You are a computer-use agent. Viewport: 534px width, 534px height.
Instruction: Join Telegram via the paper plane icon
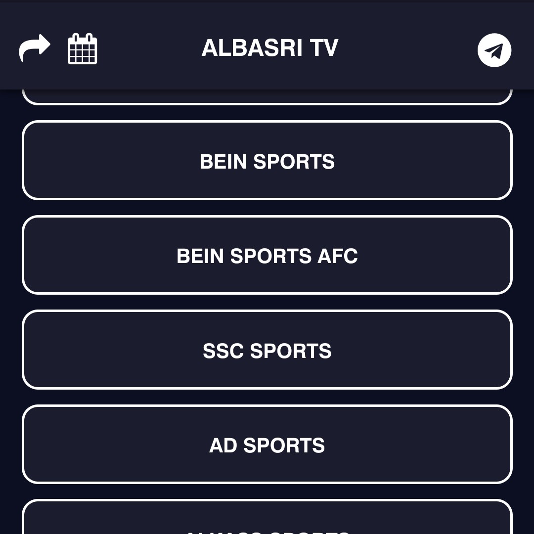click(x=494, y=50)
